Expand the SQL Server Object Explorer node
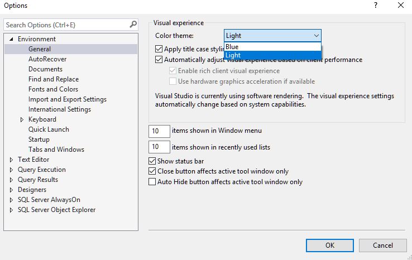The image size is (412, 260). 11,210
